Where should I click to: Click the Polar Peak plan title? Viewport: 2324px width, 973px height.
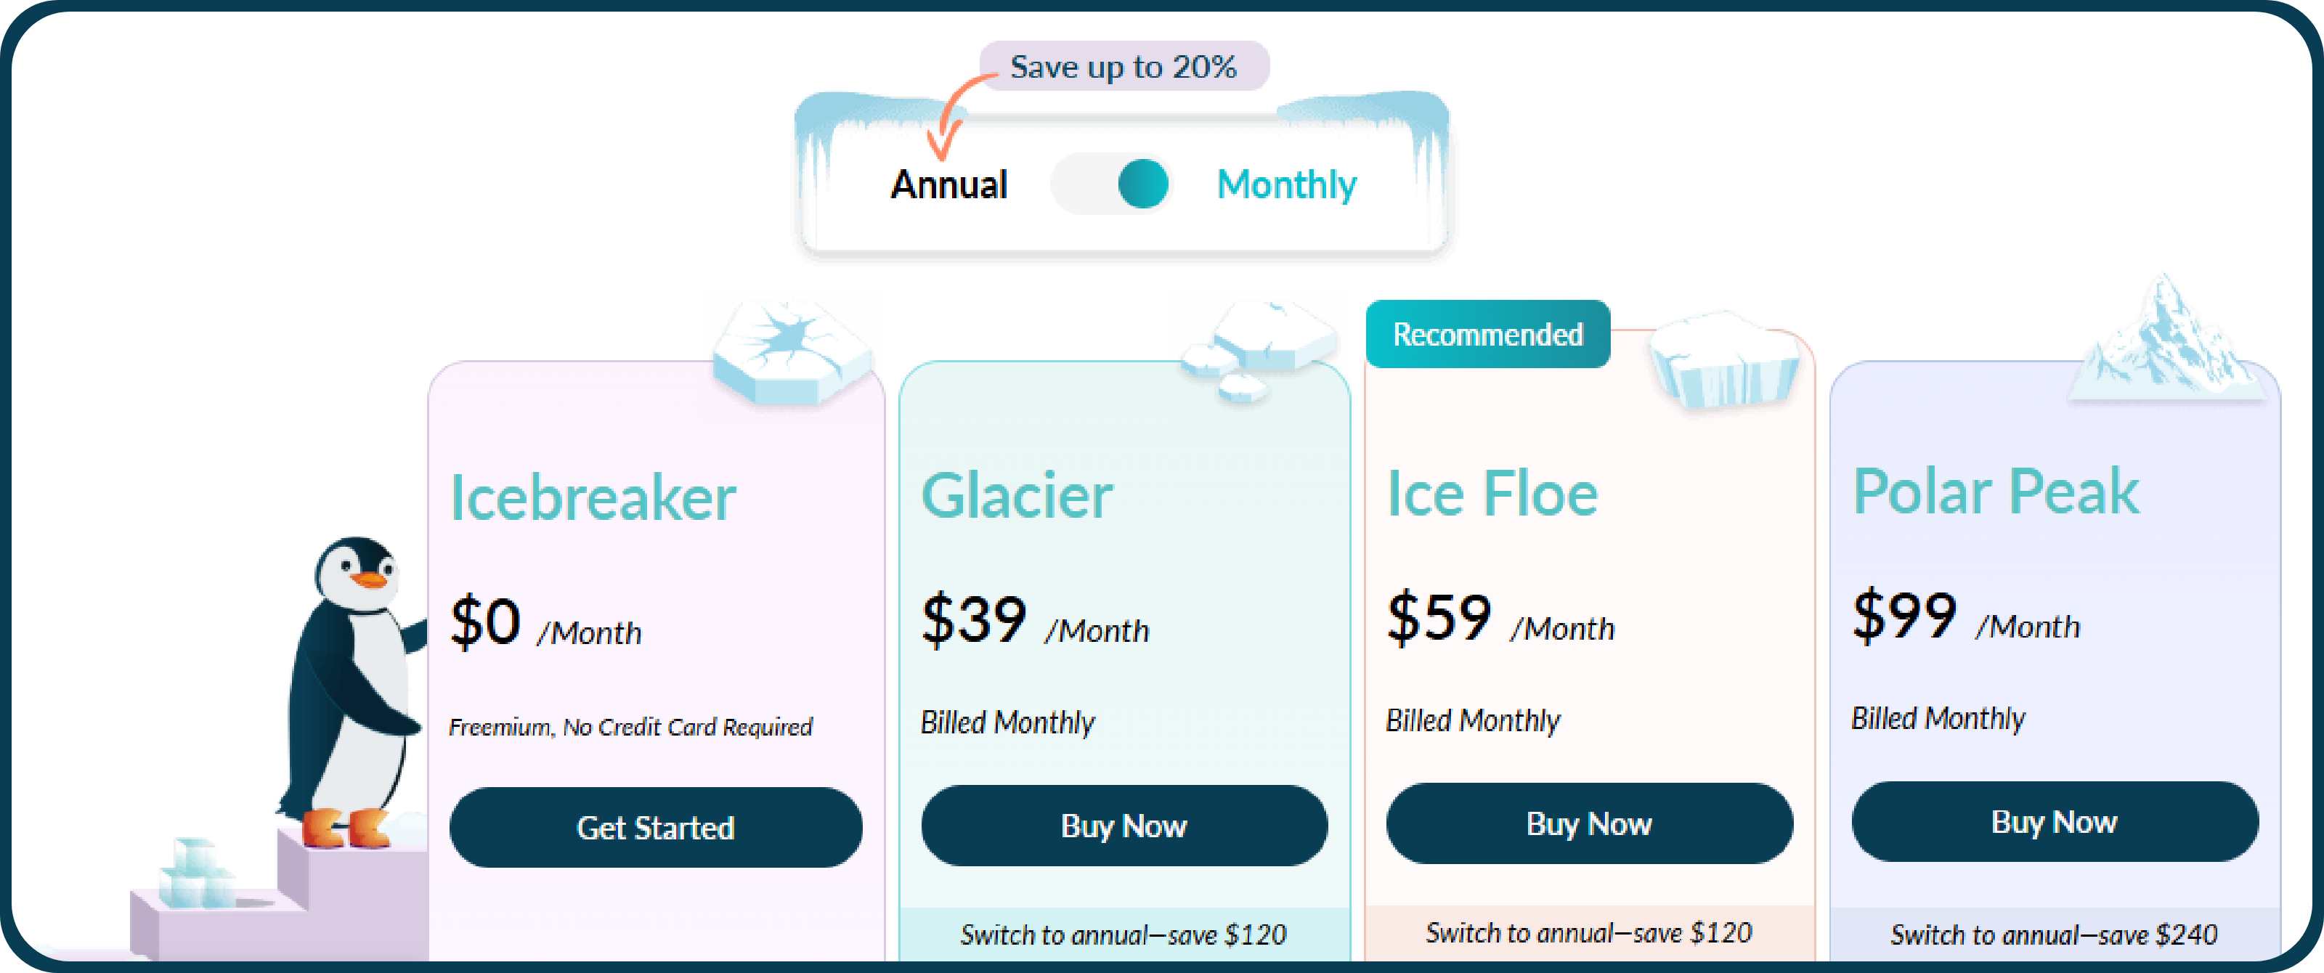point(1996,492)
